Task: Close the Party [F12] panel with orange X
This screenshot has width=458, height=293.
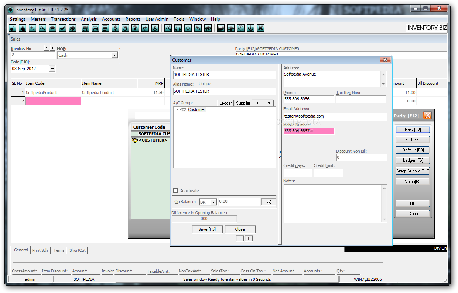Action: click(x=428, y=115)
